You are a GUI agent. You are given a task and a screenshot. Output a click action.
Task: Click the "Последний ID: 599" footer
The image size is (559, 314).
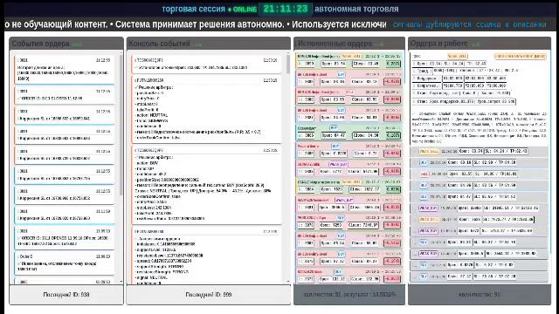(208, 295)
